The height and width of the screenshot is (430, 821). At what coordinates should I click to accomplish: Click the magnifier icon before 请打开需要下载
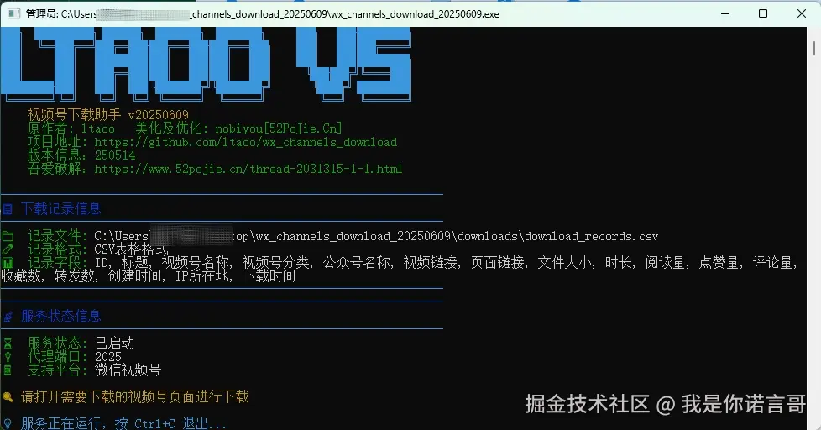pos(8,397)
